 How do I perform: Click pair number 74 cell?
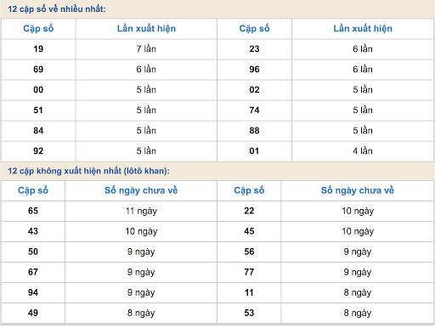point(254,110)
